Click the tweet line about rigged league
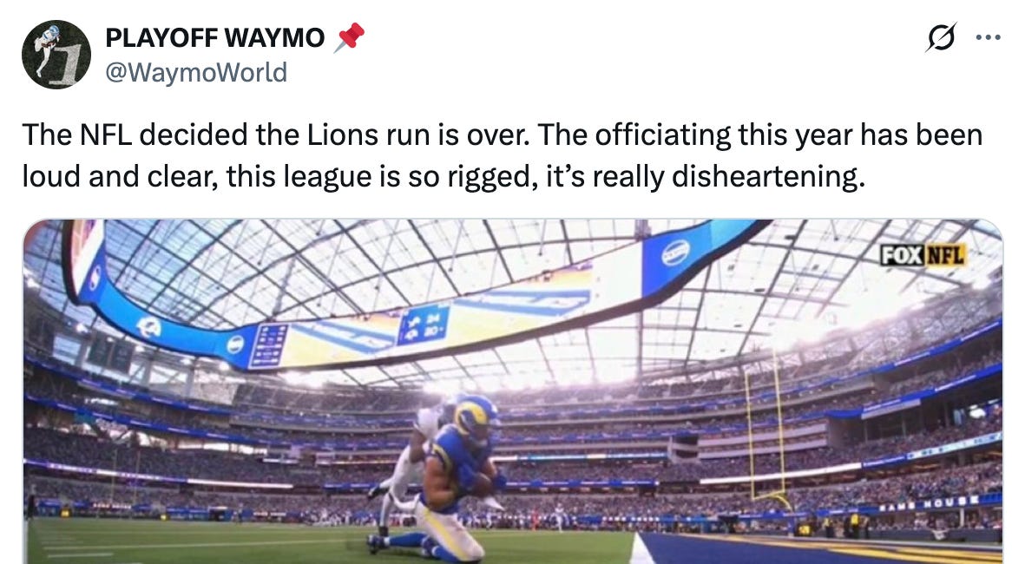 [x=444, y=176]
